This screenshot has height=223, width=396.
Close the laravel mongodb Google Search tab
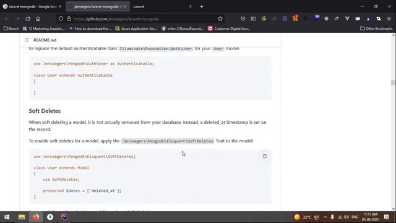[60, 7]
